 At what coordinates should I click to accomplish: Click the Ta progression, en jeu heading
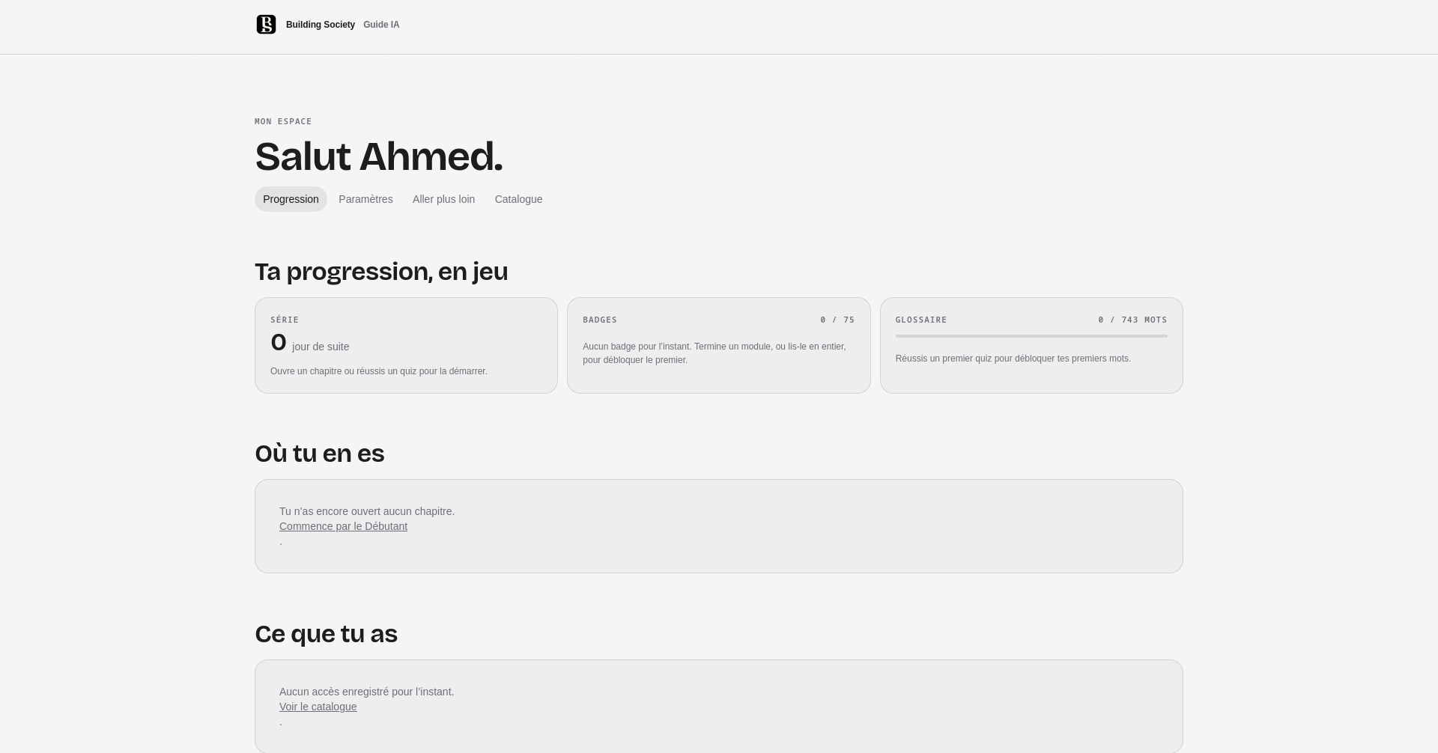point(381,271)
